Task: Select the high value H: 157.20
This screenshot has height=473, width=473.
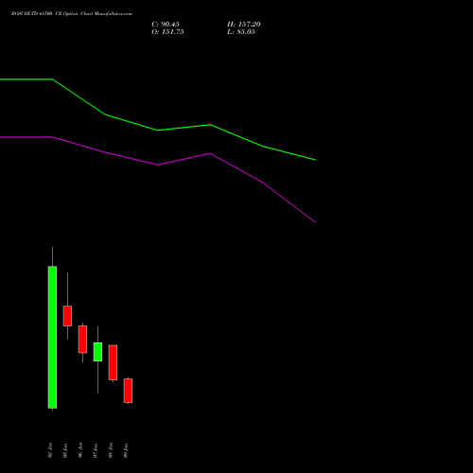Action: click(x=244, y=25)
